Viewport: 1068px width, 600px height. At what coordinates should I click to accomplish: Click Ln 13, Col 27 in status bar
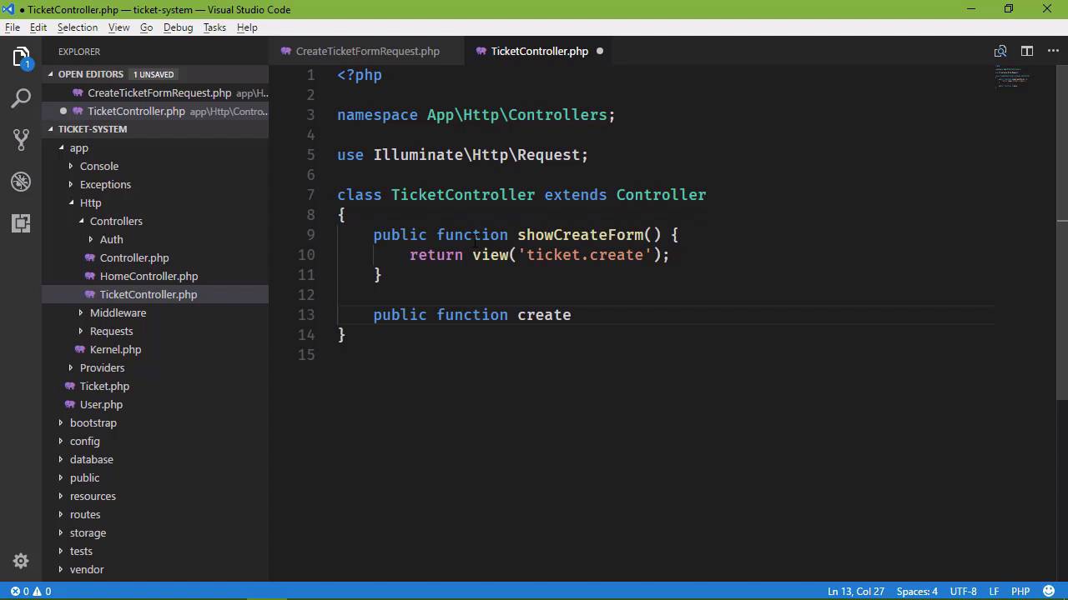coord(856,591)
